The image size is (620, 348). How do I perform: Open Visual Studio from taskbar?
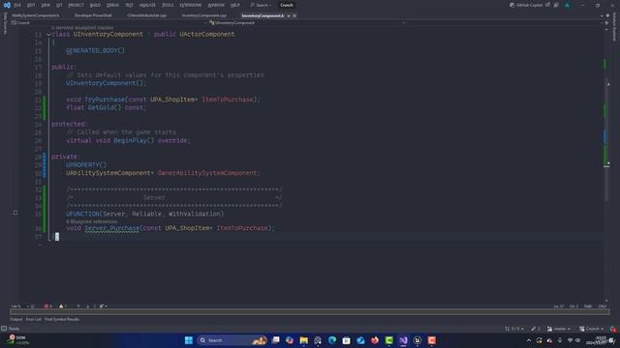403,340
